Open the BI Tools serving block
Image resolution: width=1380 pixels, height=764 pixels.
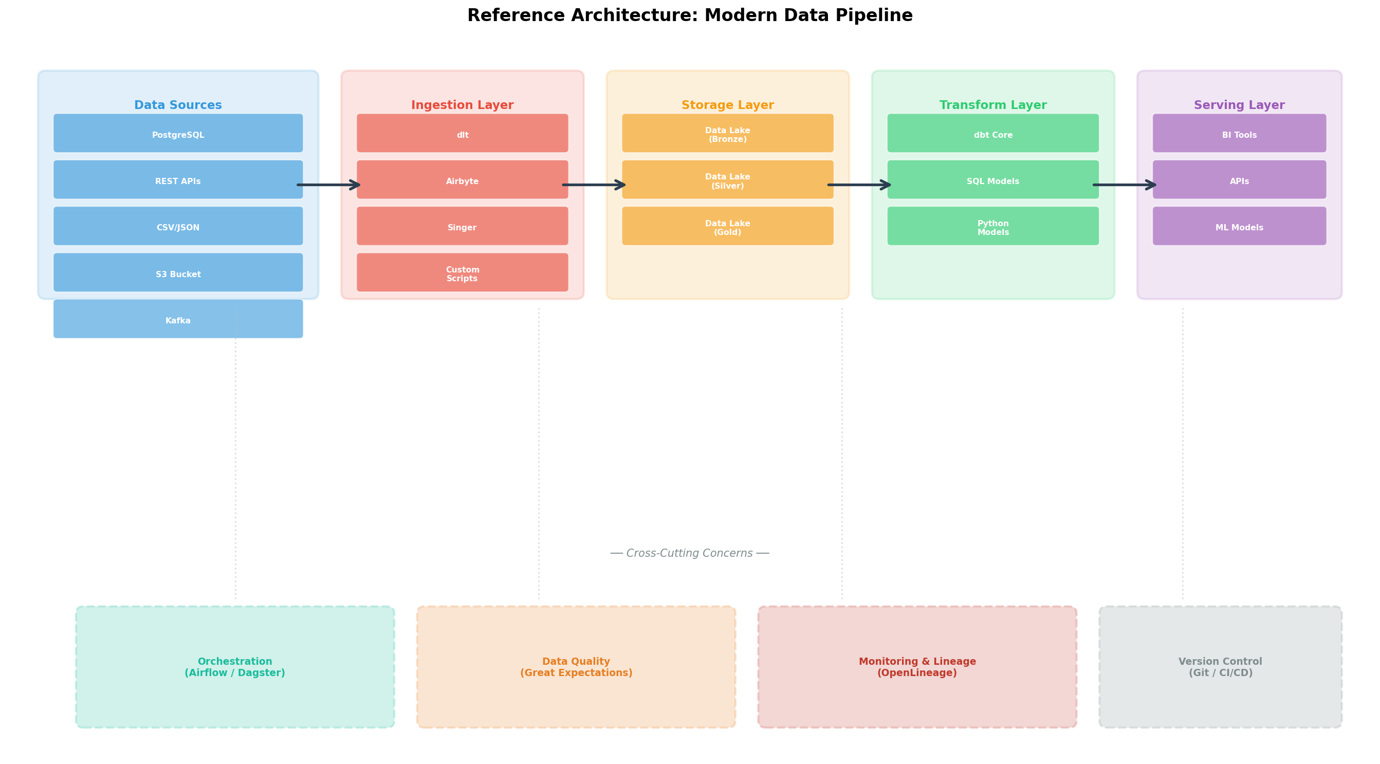pos(1239,135)
